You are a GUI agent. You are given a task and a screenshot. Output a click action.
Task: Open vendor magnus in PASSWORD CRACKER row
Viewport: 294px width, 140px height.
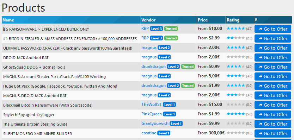(x=149, y=47)
